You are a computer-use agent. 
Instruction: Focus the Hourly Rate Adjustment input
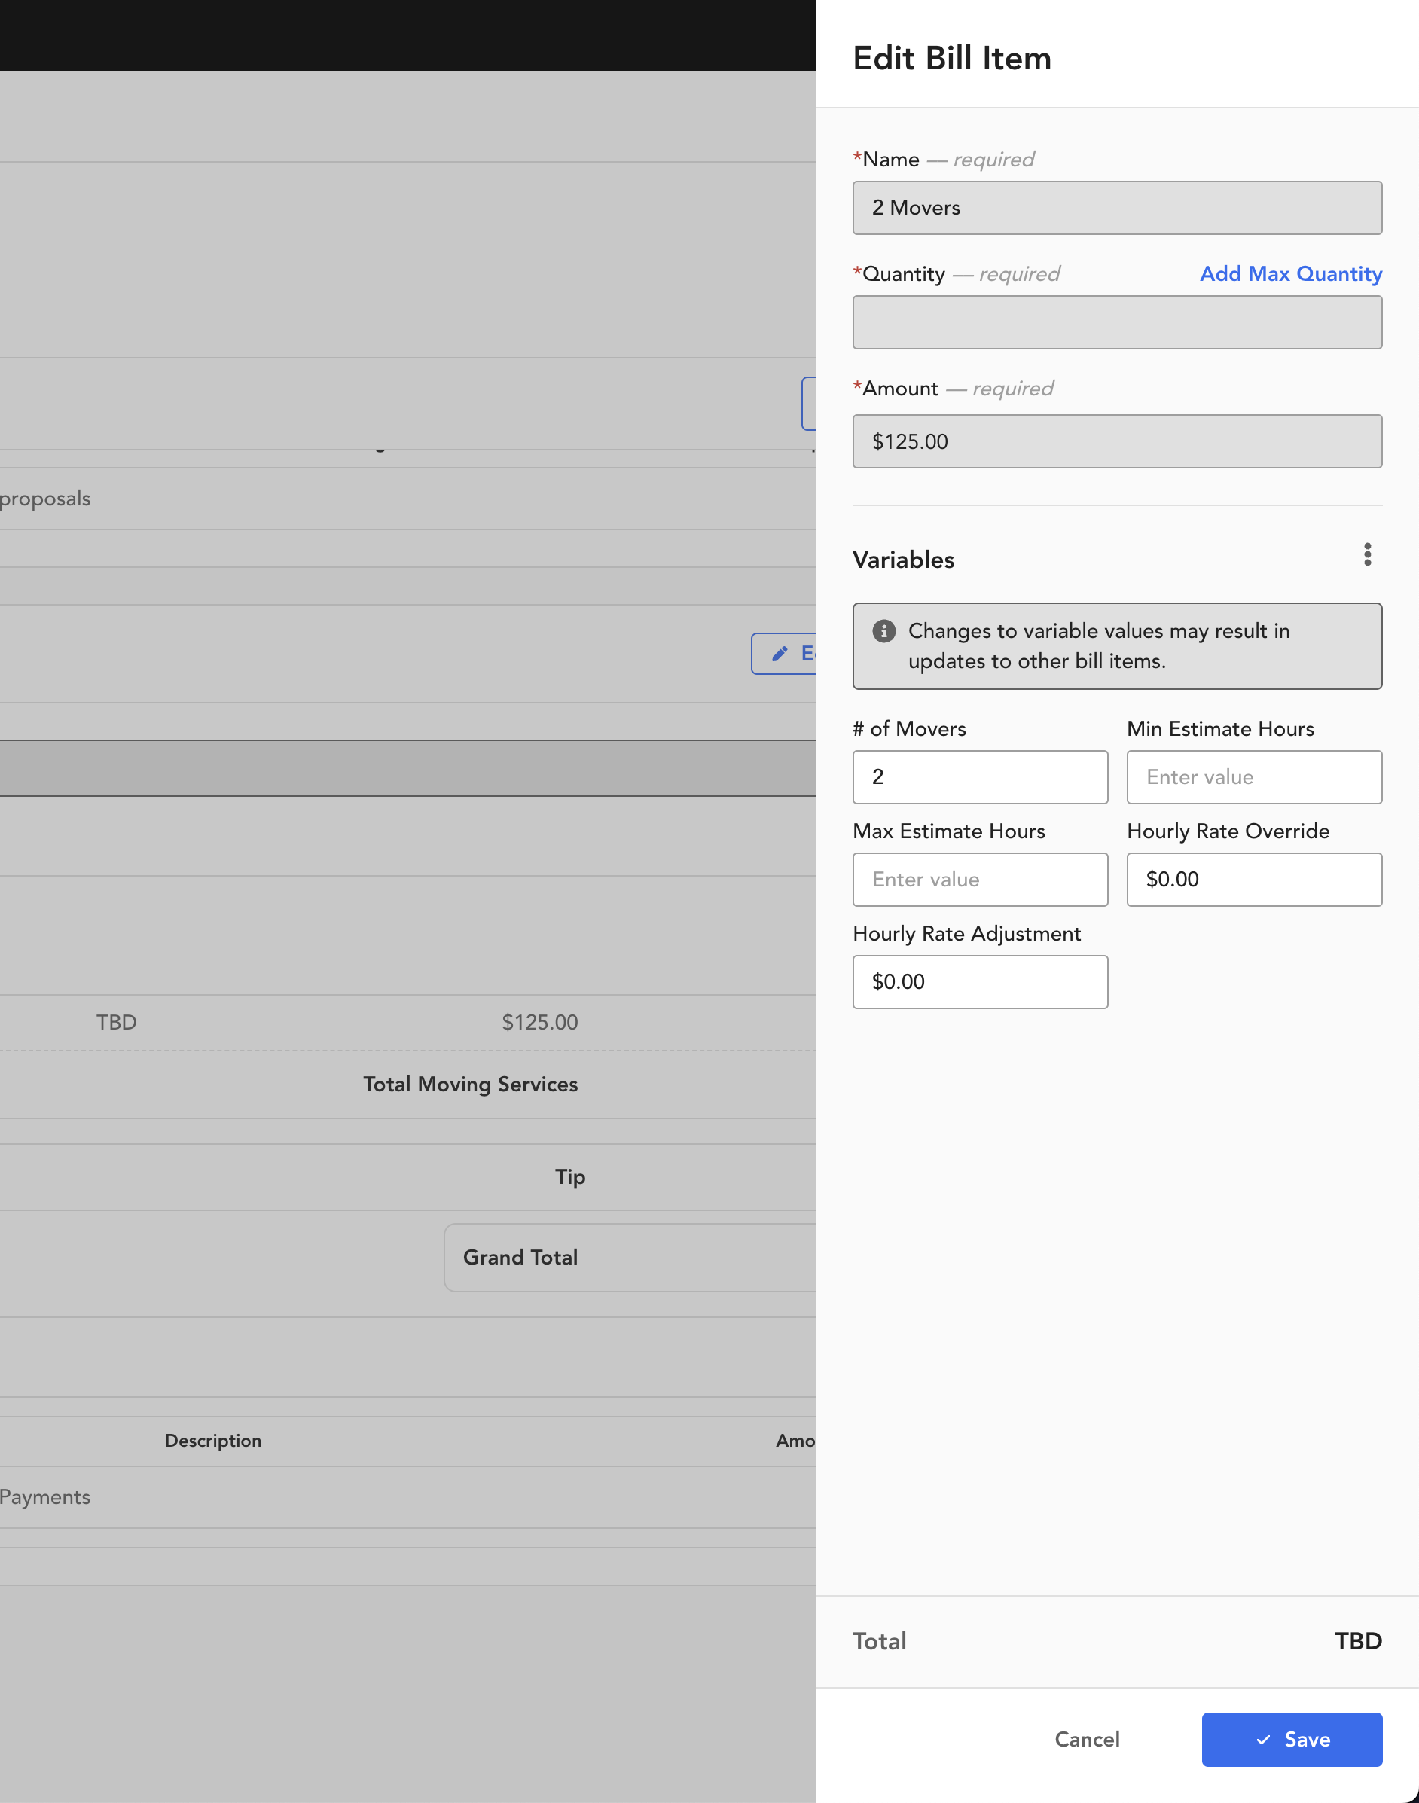point(979,981)
